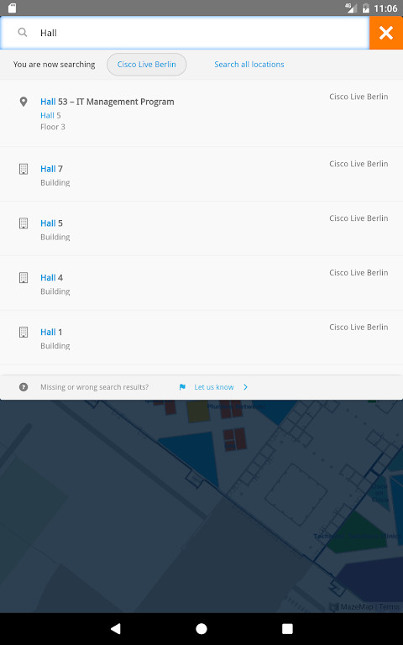Tap Android home navigation button
The width and height of the screenshot is (403, 645).
tap(201, 628)
